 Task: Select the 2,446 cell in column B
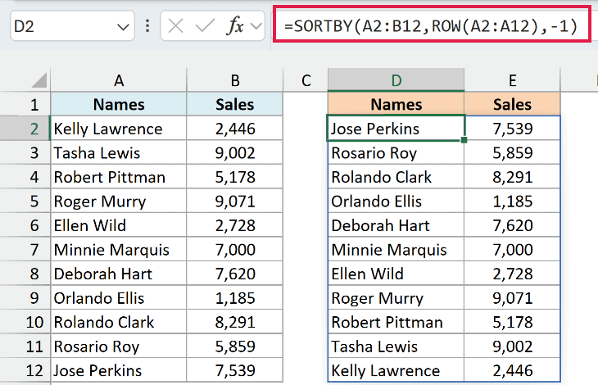pyautogui.click(x=235, y=129)
